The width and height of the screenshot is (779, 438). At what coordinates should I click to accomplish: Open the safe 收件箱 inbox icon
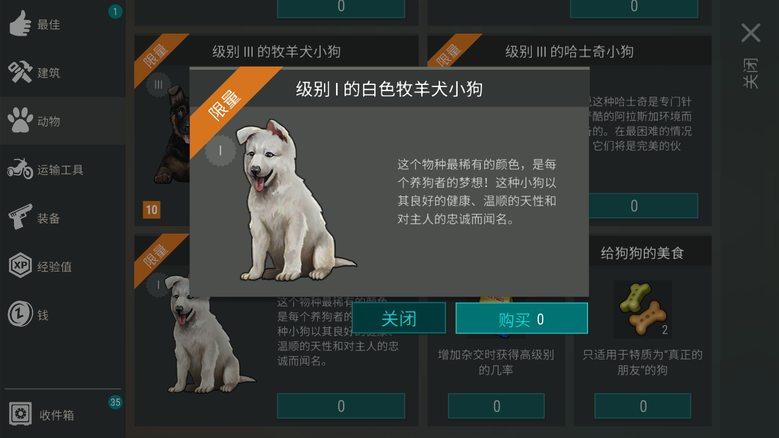point(21,415)
